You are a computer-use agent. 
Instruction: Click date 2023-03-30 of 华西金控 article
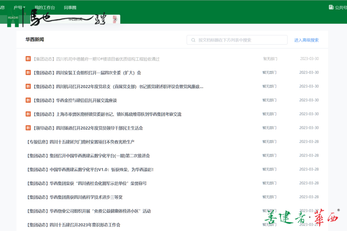[309, 100]
